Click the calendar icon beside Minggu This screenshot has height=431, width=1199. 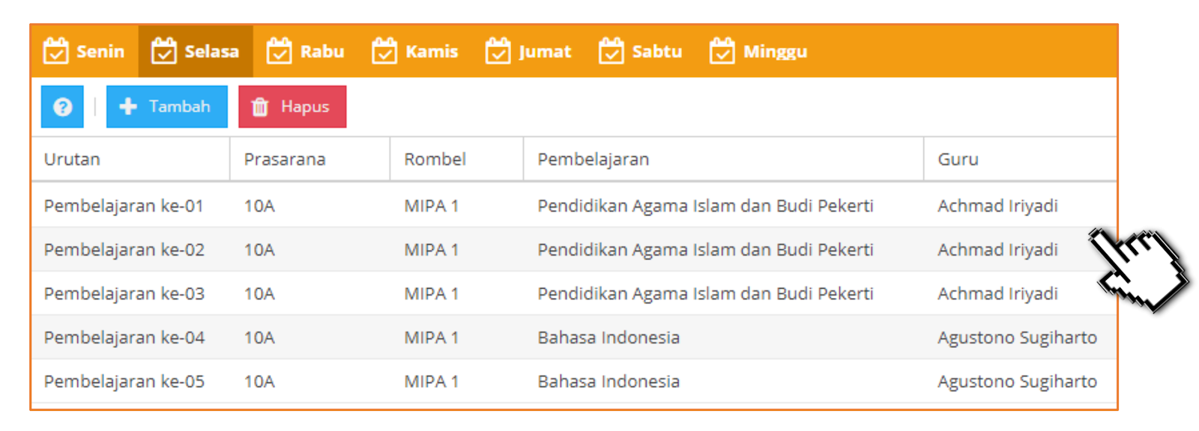click(x=722, y=51)
